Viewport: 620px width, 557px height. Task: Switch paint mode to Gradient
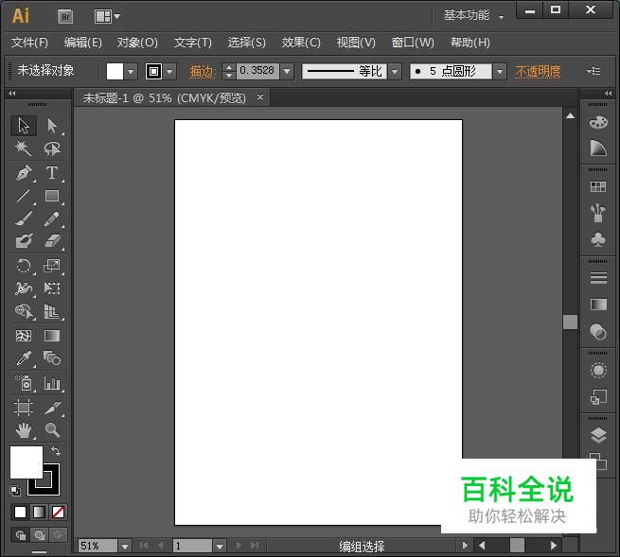point(39,512)
